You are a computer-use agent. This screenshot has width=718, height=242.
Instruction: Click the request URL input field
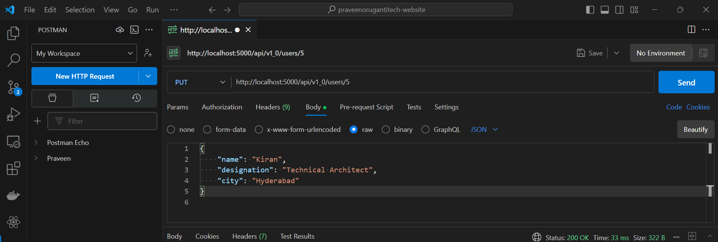[443, 82]
